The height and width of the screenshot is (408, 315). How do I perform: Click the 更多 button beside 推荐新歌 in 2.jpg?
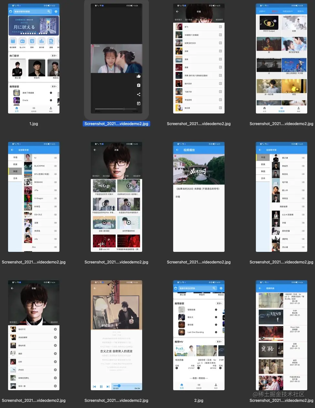(x=219, y=304)
